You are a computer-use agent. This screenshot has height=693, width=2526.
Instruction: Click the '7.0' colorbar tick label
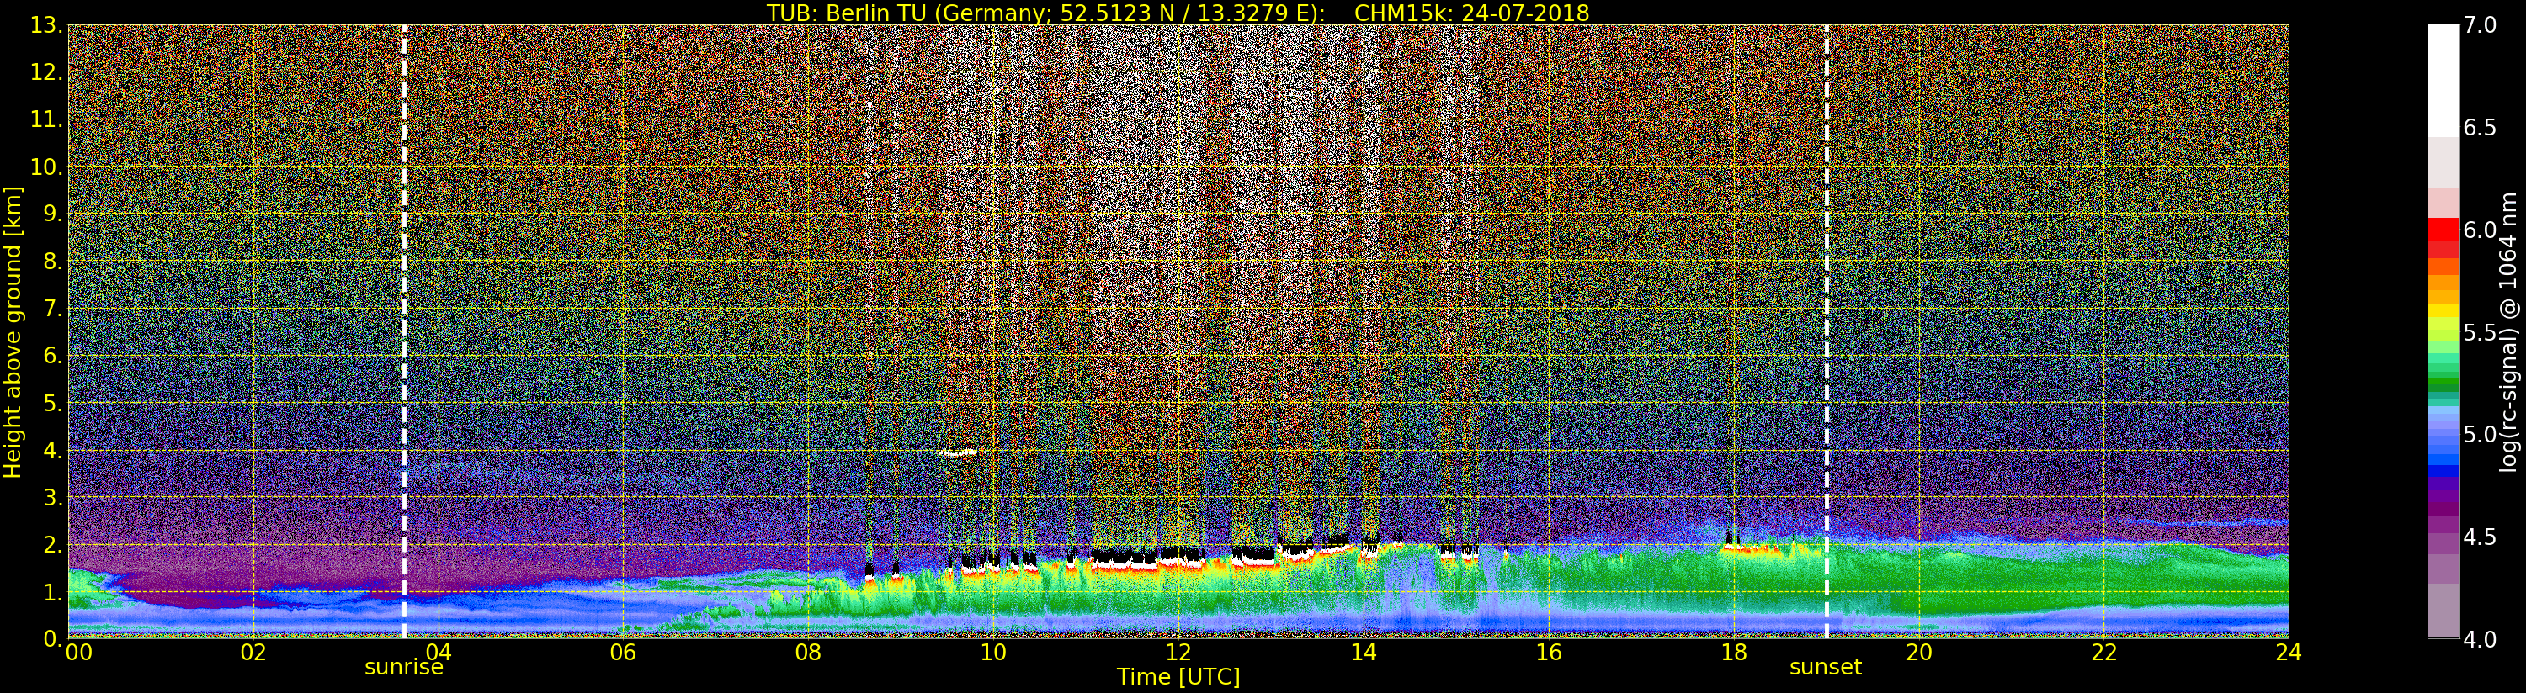click(2480, 25)
